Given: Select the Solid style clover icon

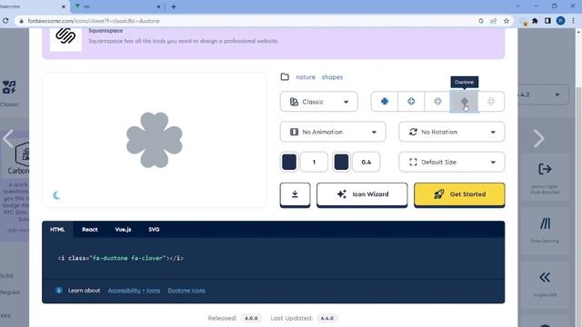Looking at the screenshot, I should [x=385, y=101].
